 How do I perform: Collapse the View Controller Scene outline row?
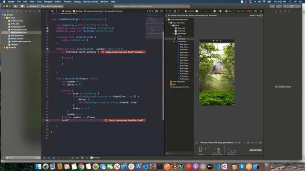click(x=166, y=19)
